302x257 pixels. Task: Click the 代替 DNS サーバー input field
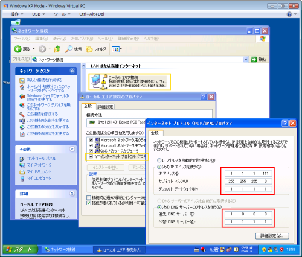(248, 222)
